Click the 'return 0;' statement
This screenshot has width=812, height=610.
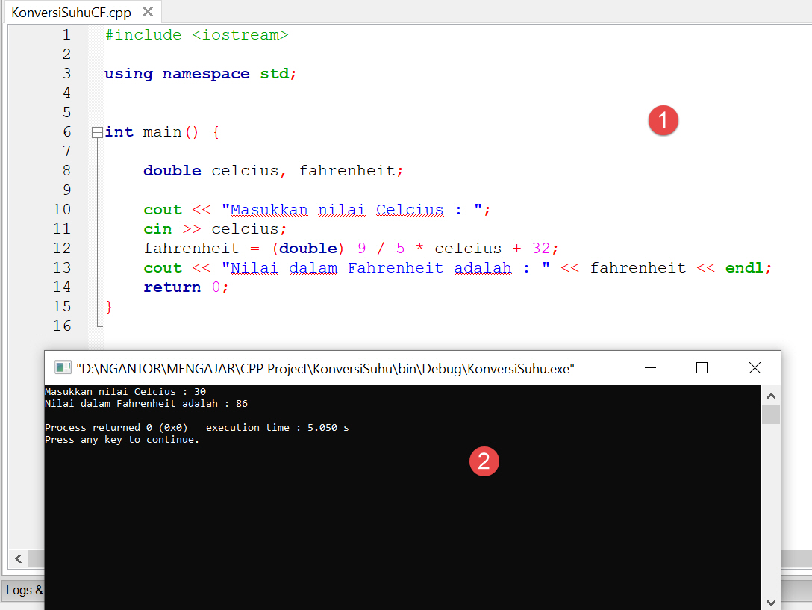point(186,287)
